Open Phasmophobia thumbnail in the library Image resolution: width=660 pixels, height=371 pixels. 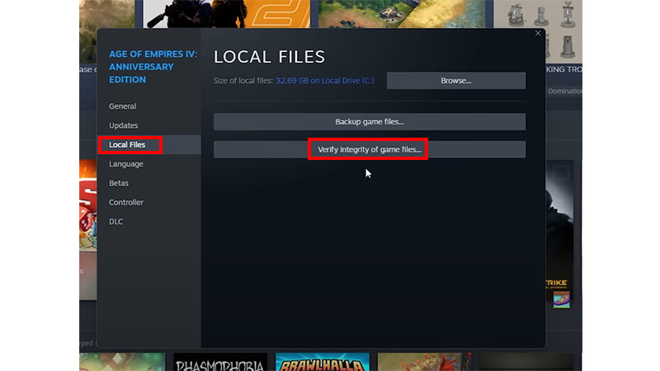(x=220, y=362)
